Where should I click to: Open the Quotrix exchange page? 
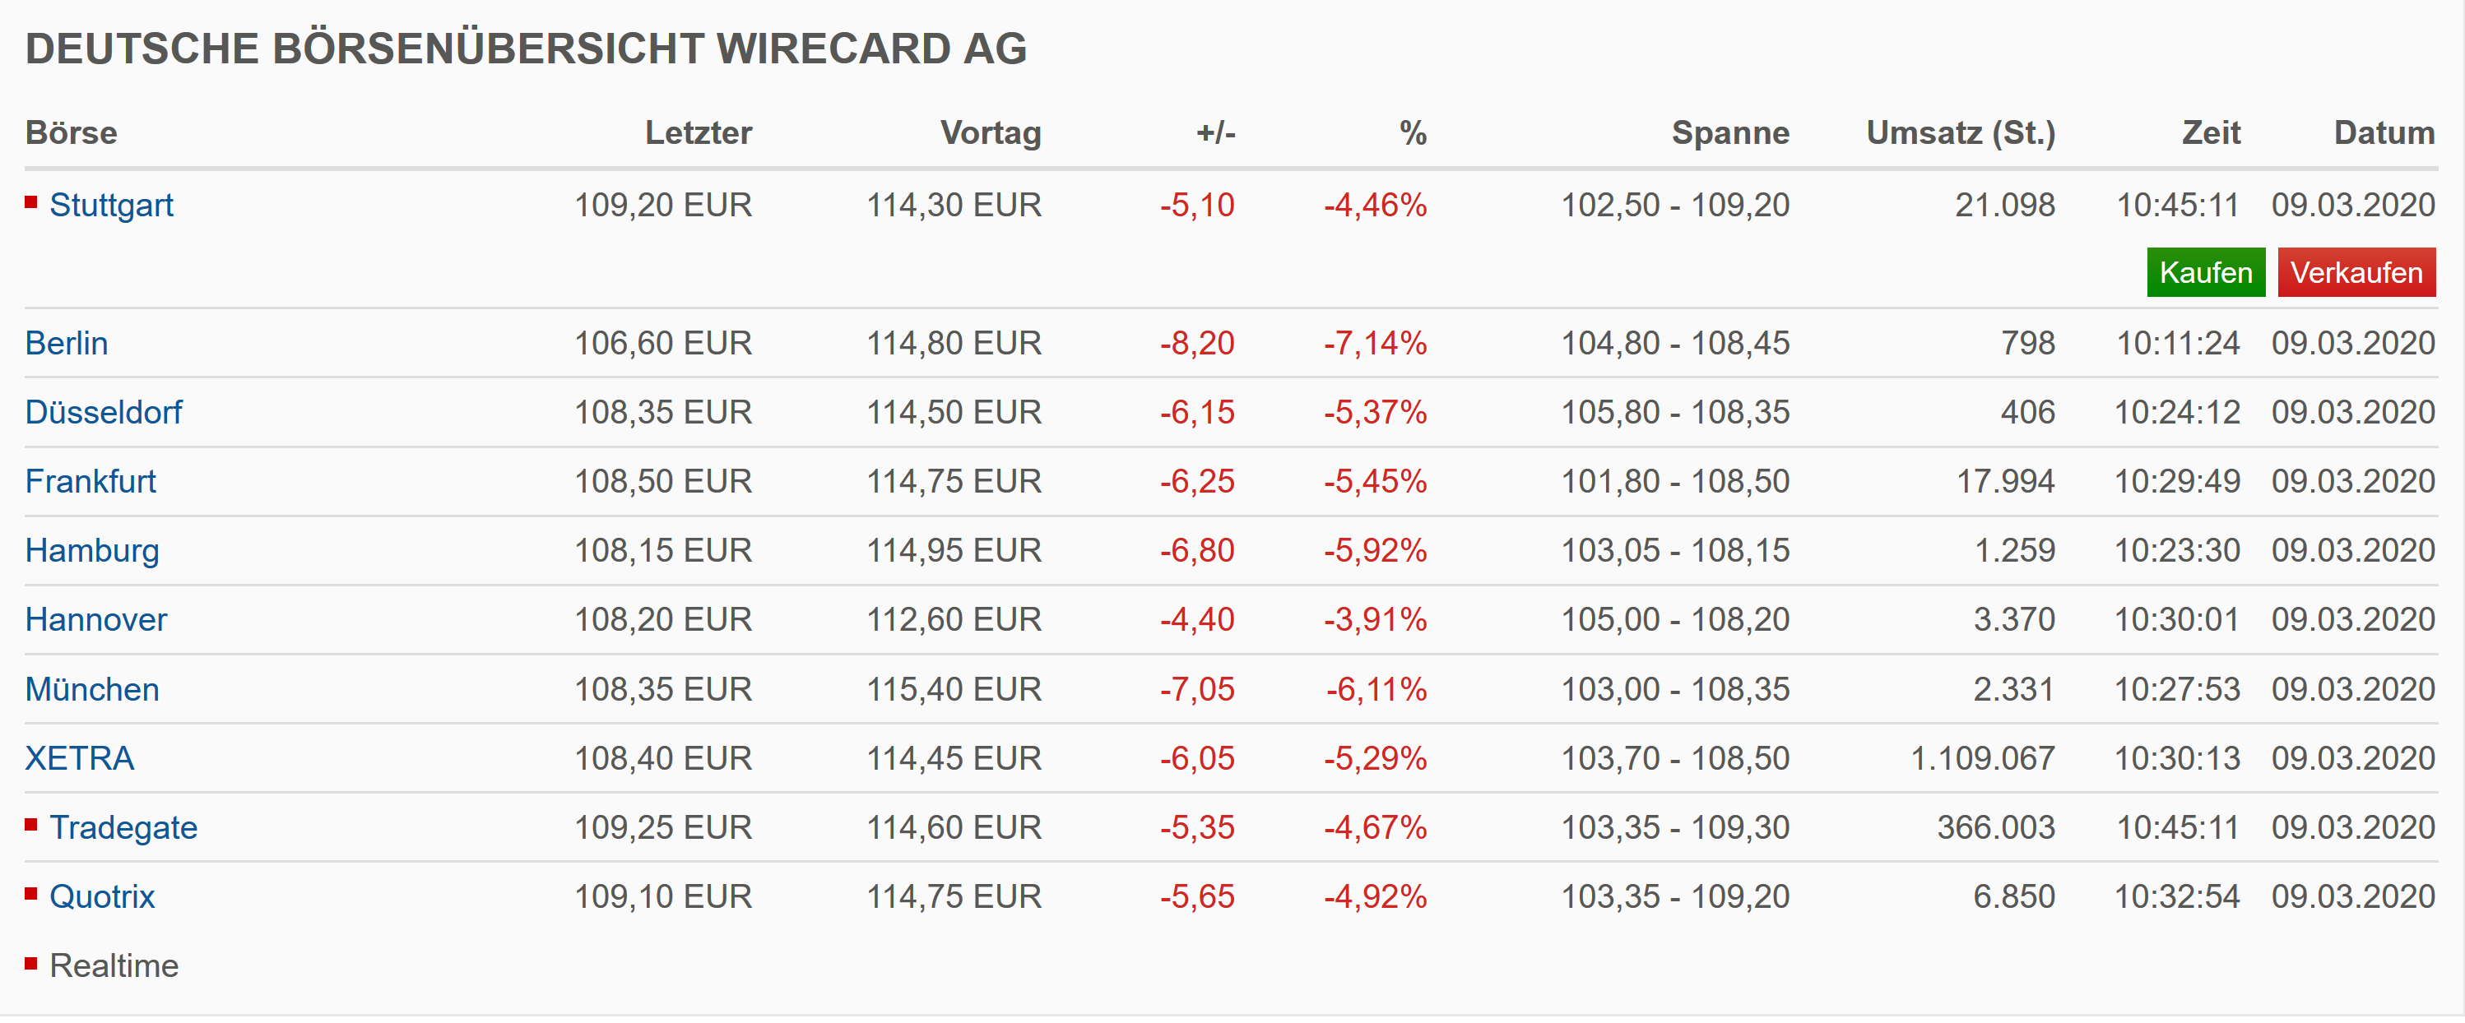click(x=102, y=897)
